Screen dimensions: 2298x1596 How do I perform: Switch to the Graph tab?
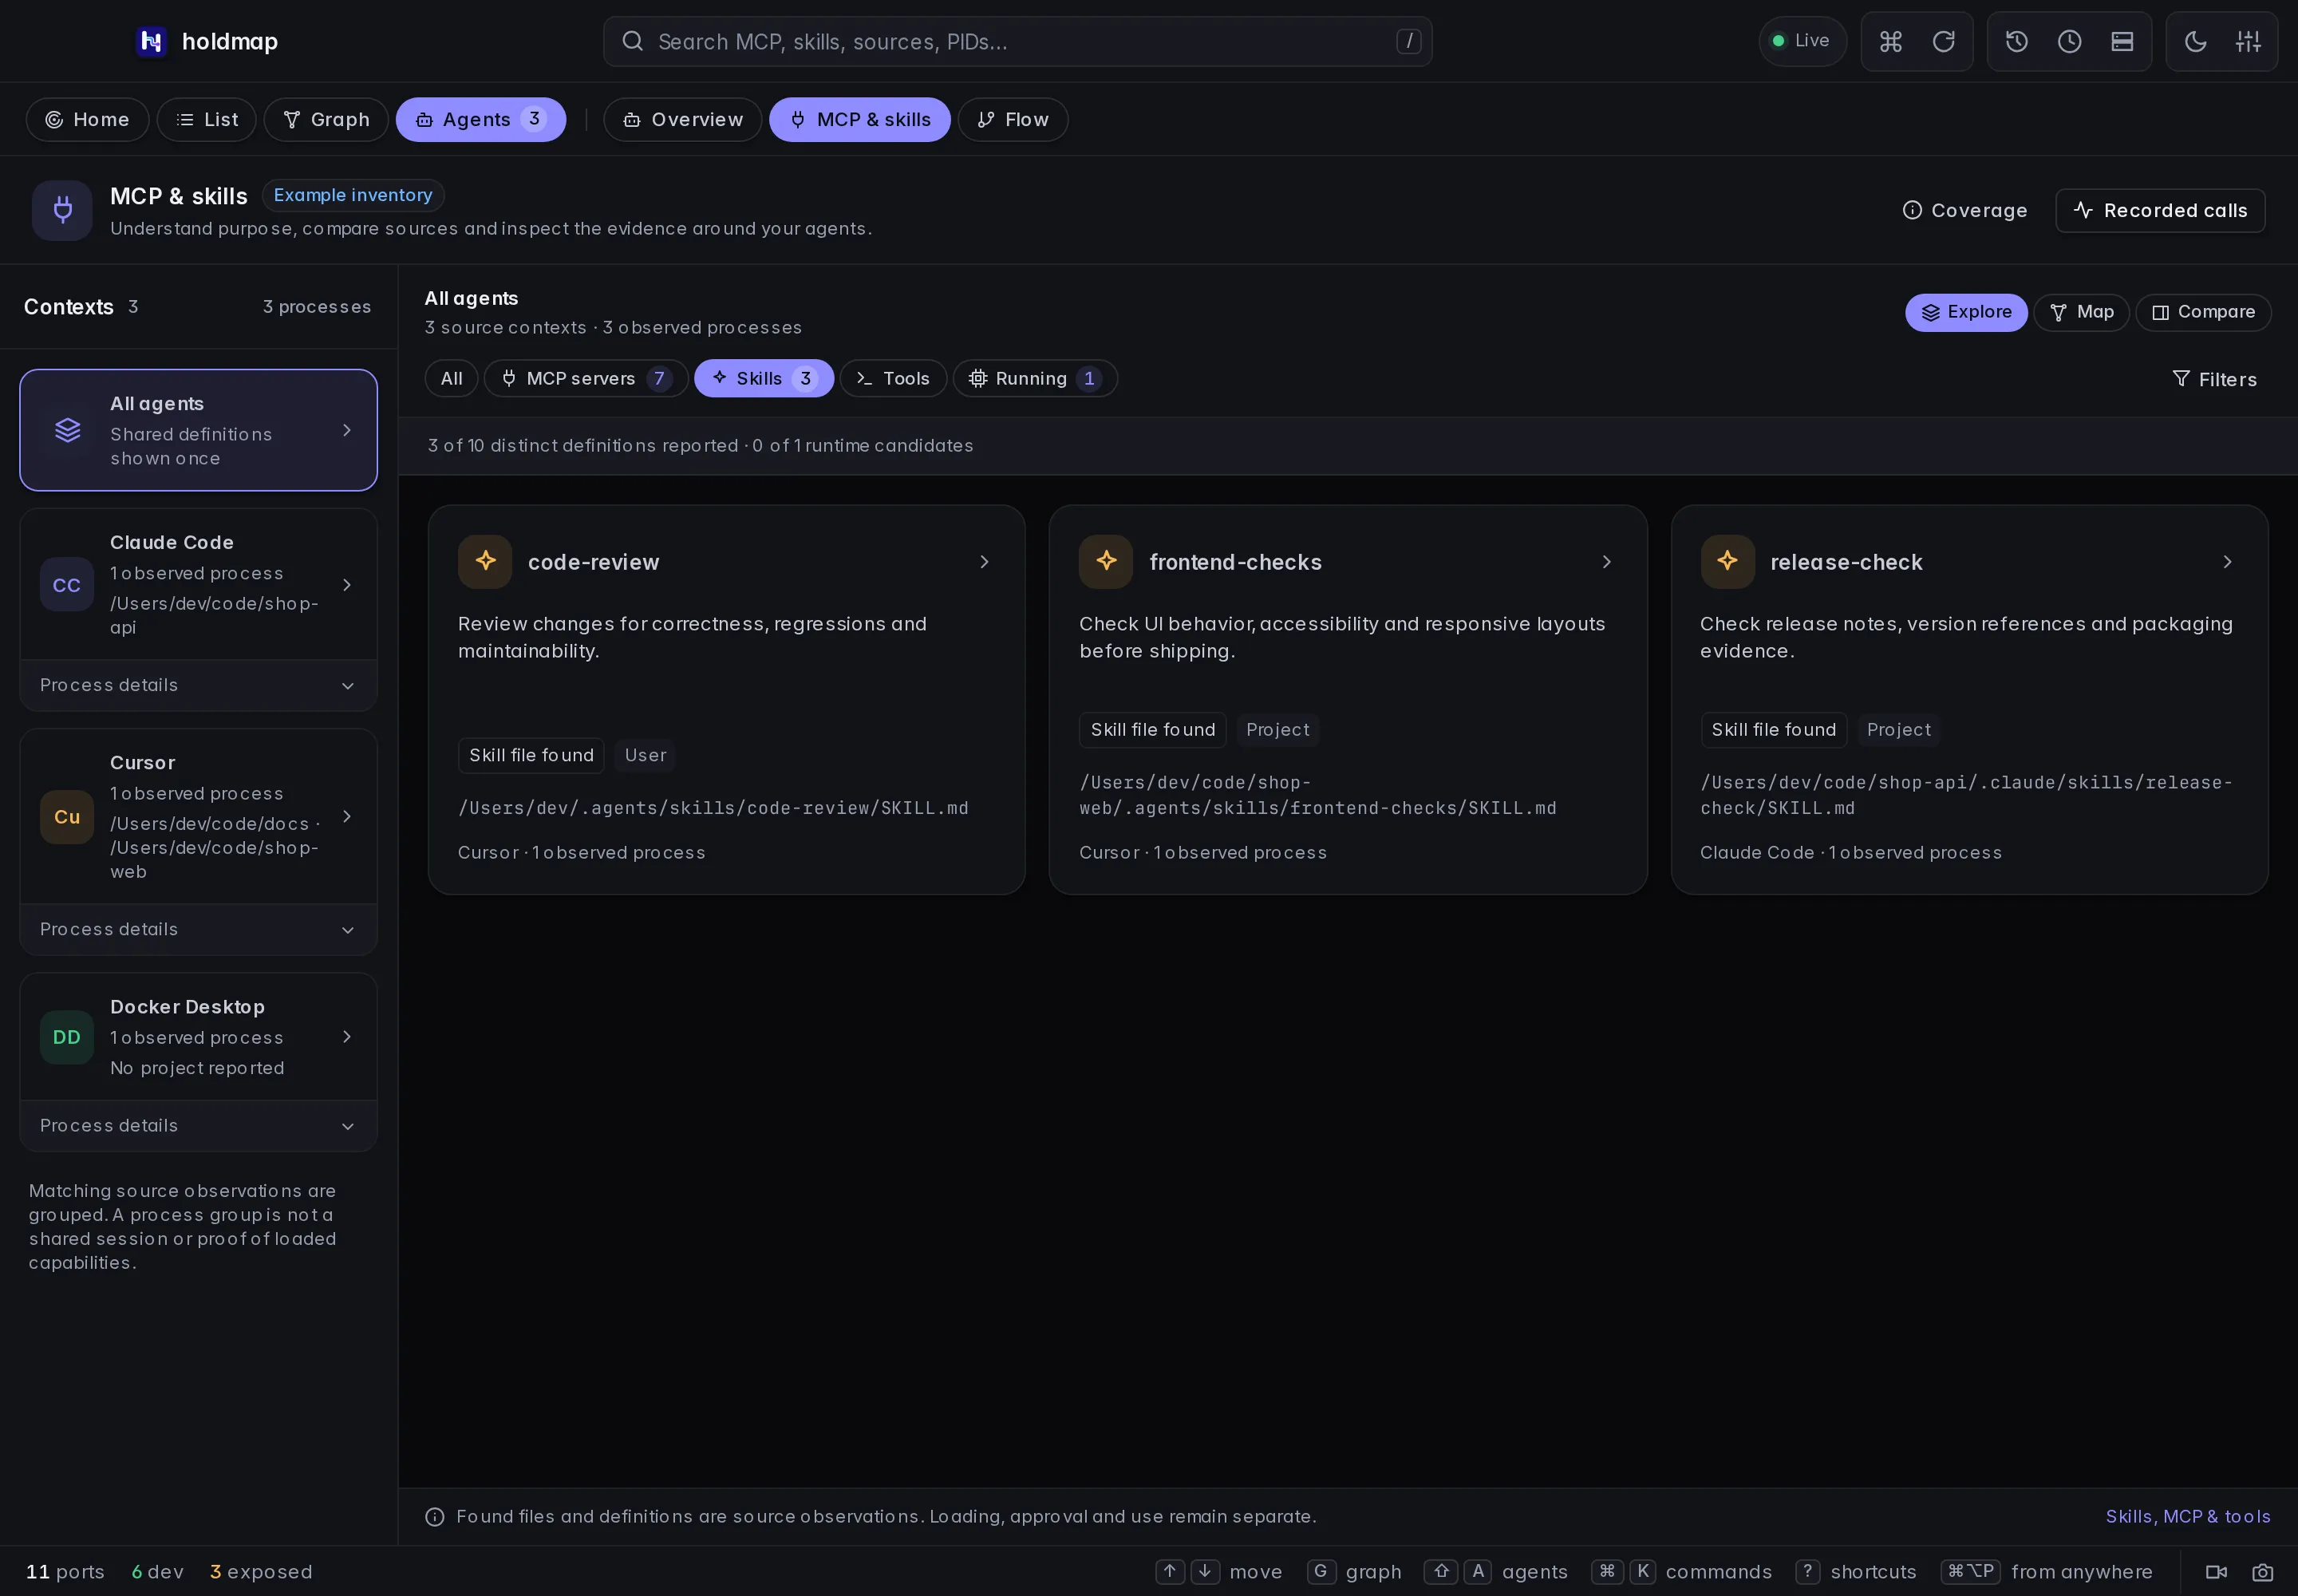(x=326, y=119)
